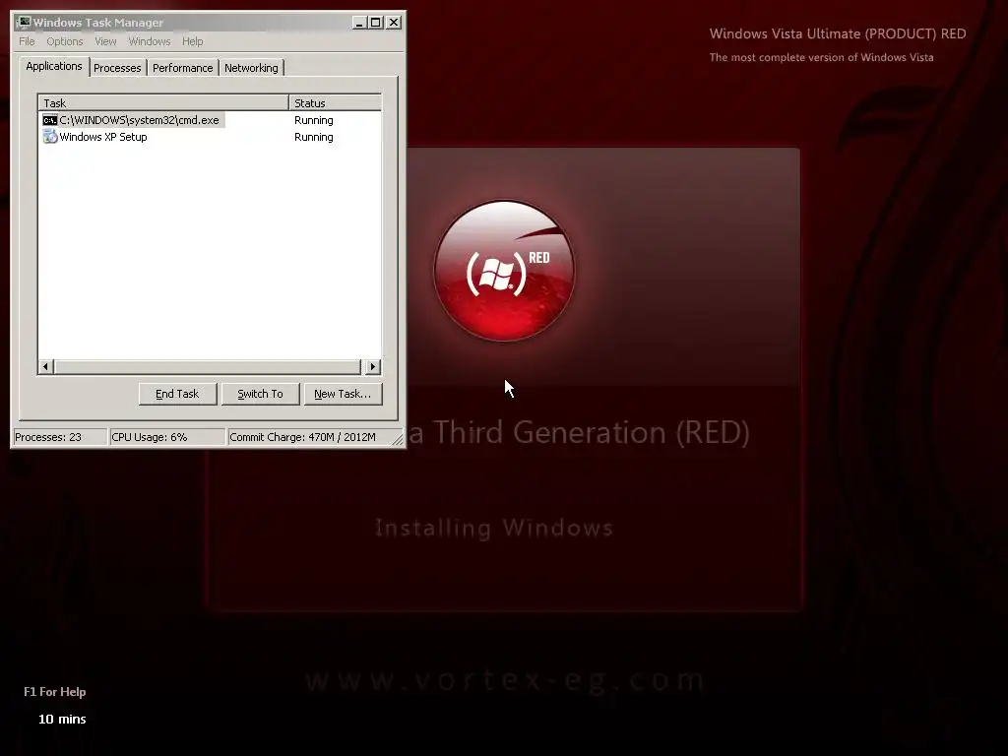Viewport: 1008px width, 756px height.
Task: Open the Options menu
Action: [x=64, y=41]
